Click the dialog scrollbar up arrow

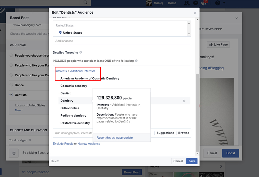pos(197,20)
